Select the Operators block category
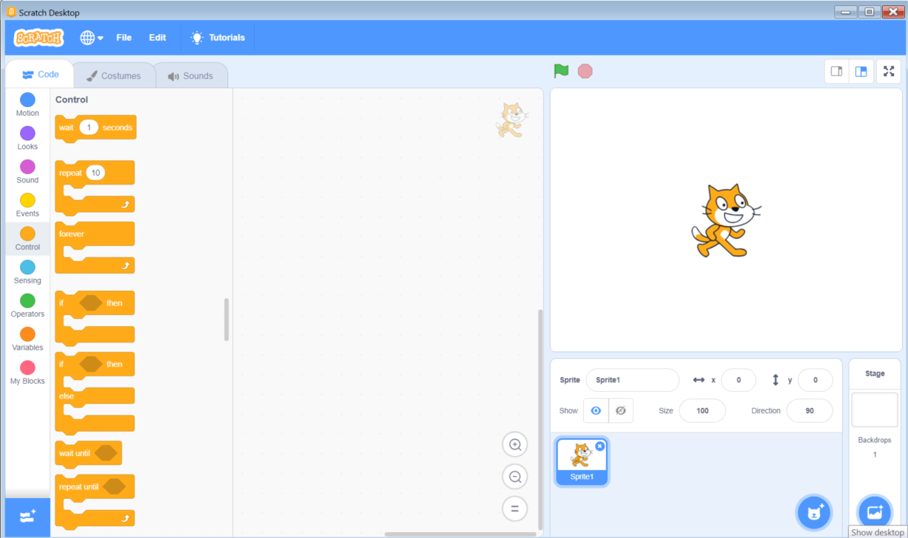Image resolution: width=908 pixels, height=538 pixels. click(27, 306)
